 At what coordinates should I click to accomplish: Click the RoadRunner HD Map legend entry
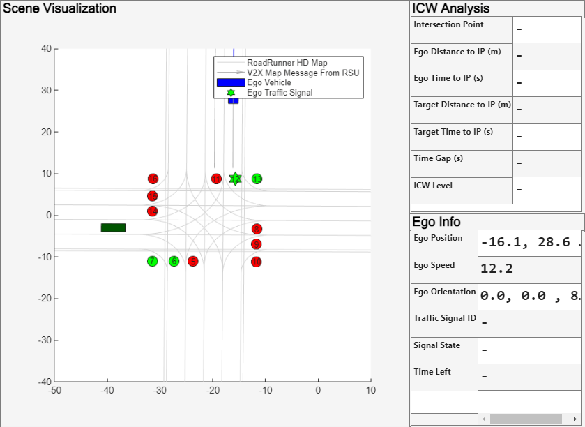(x=287, y=63)
